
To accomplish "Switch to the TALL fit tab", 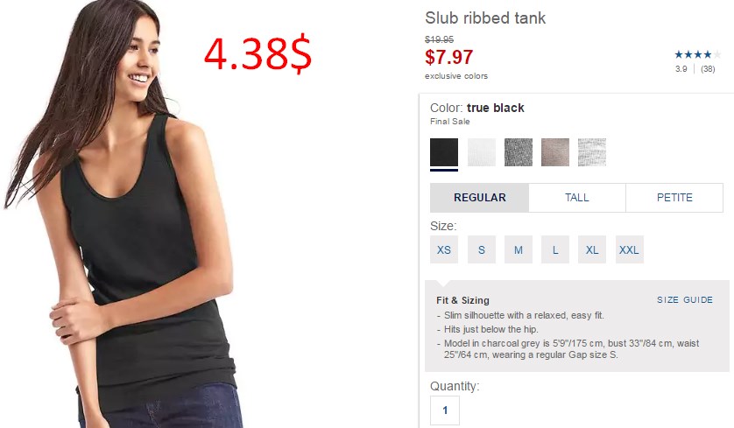I will (577, 198).
